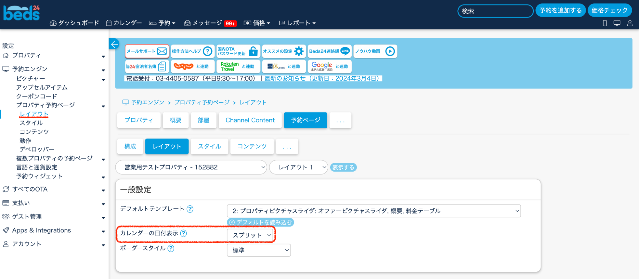Viewport: 639px width, 279px height.
Task: Open Google と連動 shortcut
Action: pos(329,66)
